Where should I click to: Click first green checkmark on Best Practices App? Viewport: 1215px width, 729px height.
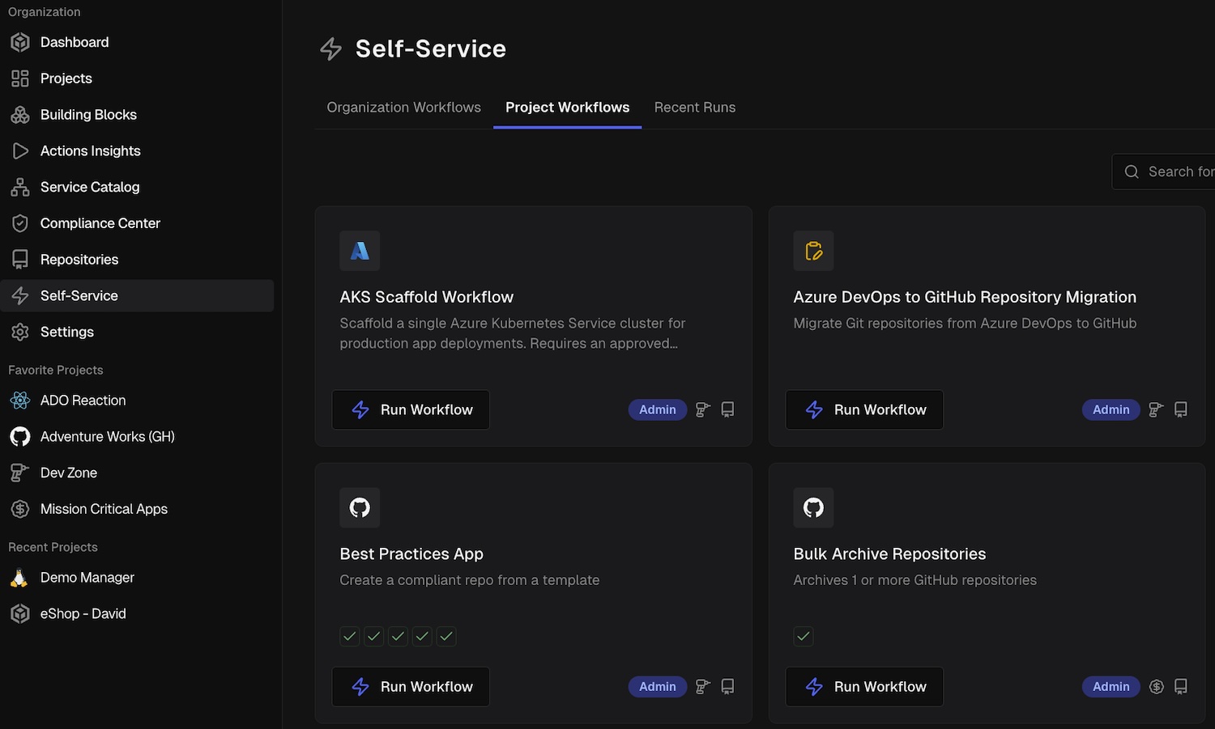point(350,637)
